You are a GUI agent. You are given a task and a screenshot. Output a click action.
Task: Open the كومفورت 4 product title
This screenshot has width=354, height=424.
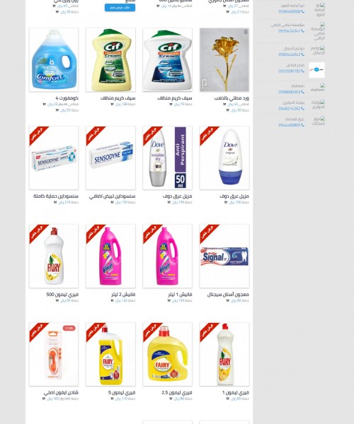(x=67, y=98)
